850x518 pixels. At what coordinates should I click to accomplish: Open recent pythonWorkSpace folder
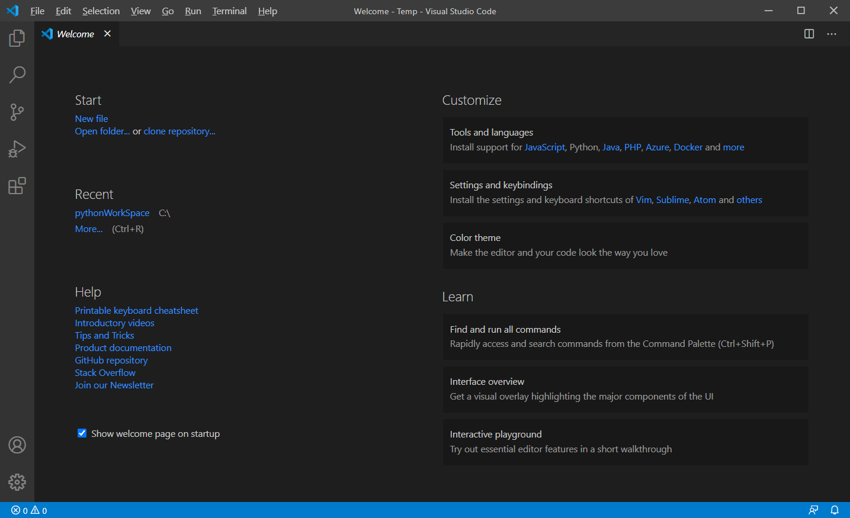click(x=112, y=213)
